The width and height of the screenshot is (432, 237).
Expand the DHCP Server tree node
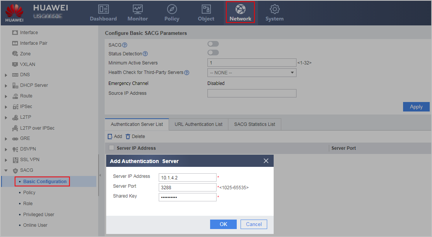[x=6, y=86]
